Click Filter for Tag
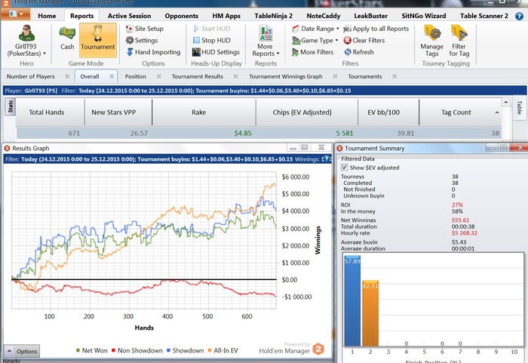The image size is (528, 363). pos(459,41)
